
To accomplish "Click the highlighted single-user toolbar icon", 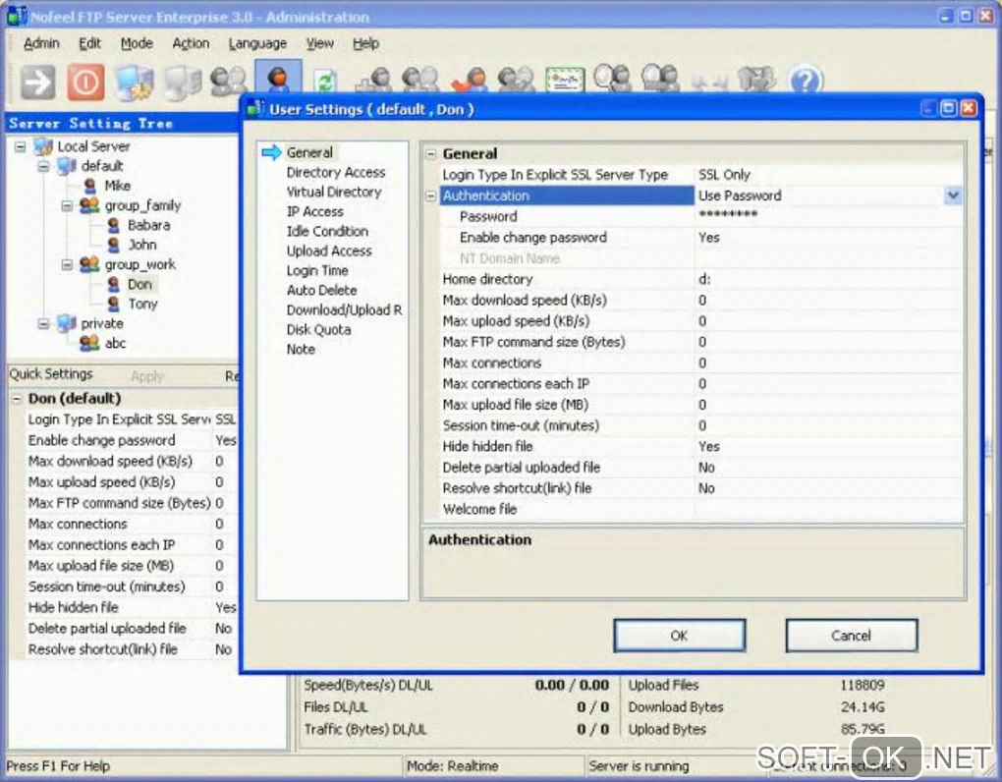I will [x=278, y=78].
